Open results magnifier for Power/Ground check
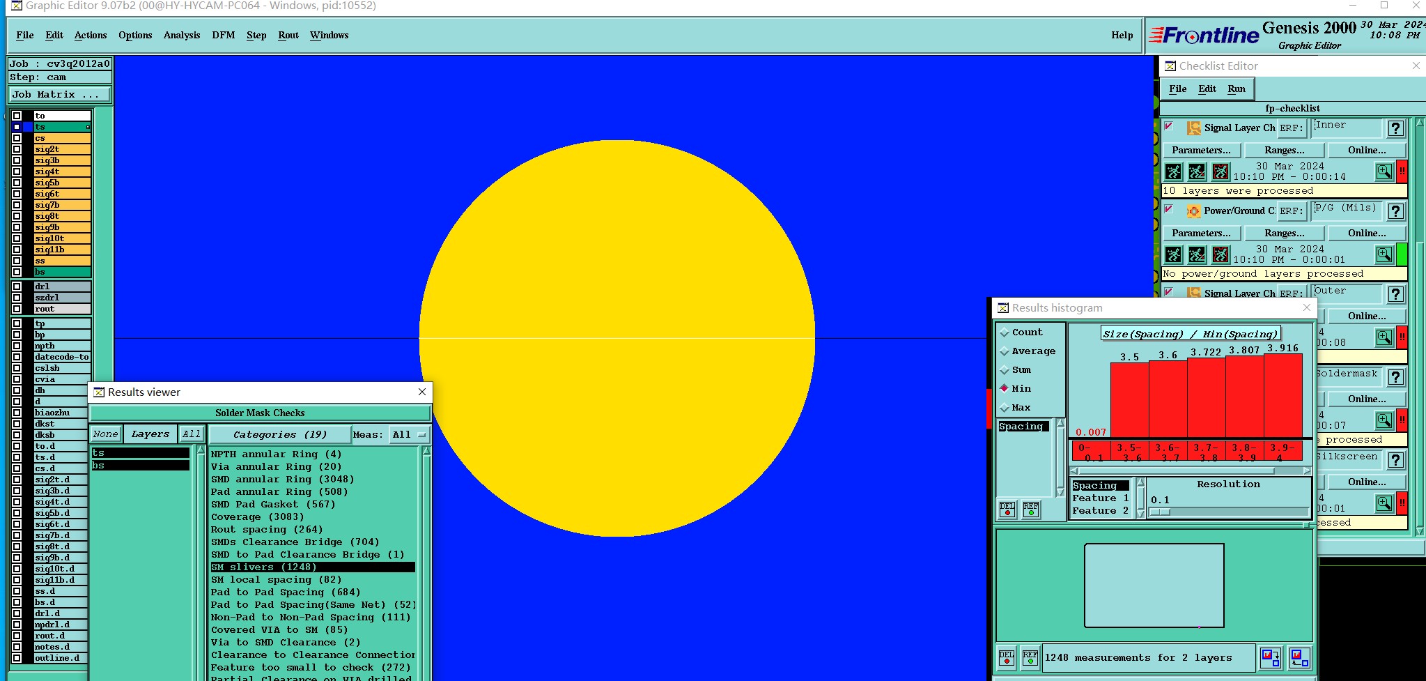The height and width of the screenshot is (681, 1426). click(x=1384, y=254)
